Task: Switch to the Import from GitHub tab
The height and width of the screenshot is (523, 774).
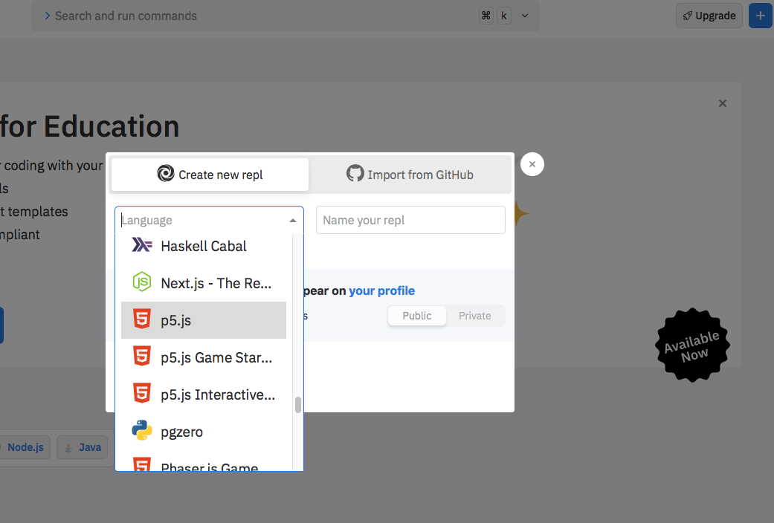Action: click(x=410, y=175)
